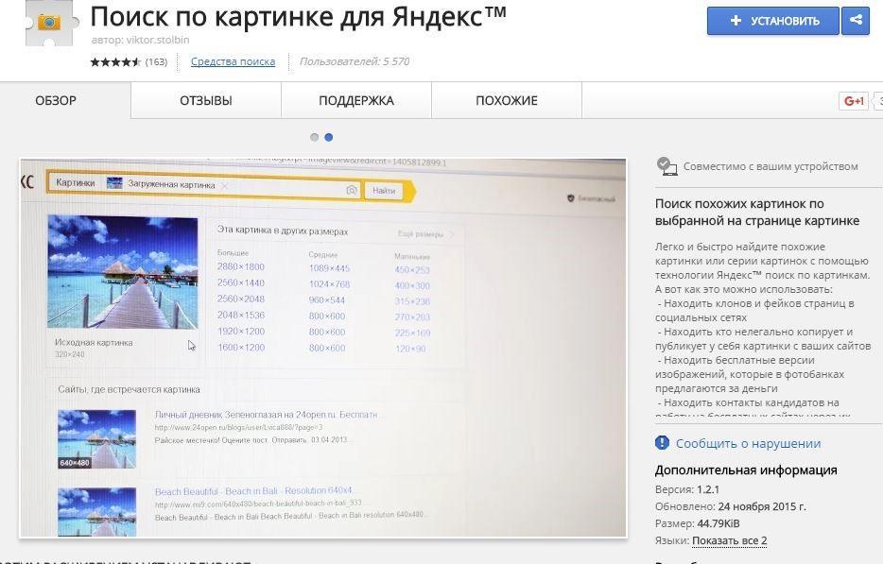Click the Найти button in screenshot

384,191
